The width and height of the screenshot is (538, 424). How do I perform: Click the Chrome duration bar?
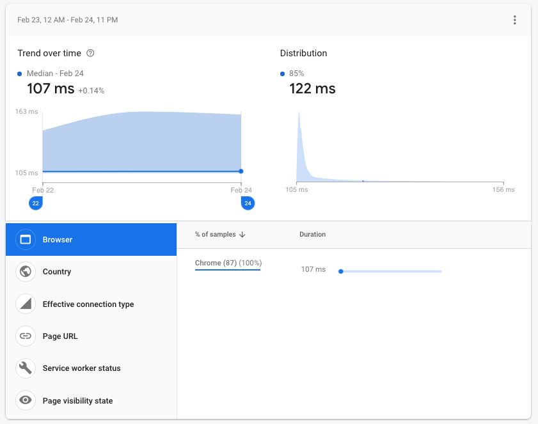click(x=390, y=271)
